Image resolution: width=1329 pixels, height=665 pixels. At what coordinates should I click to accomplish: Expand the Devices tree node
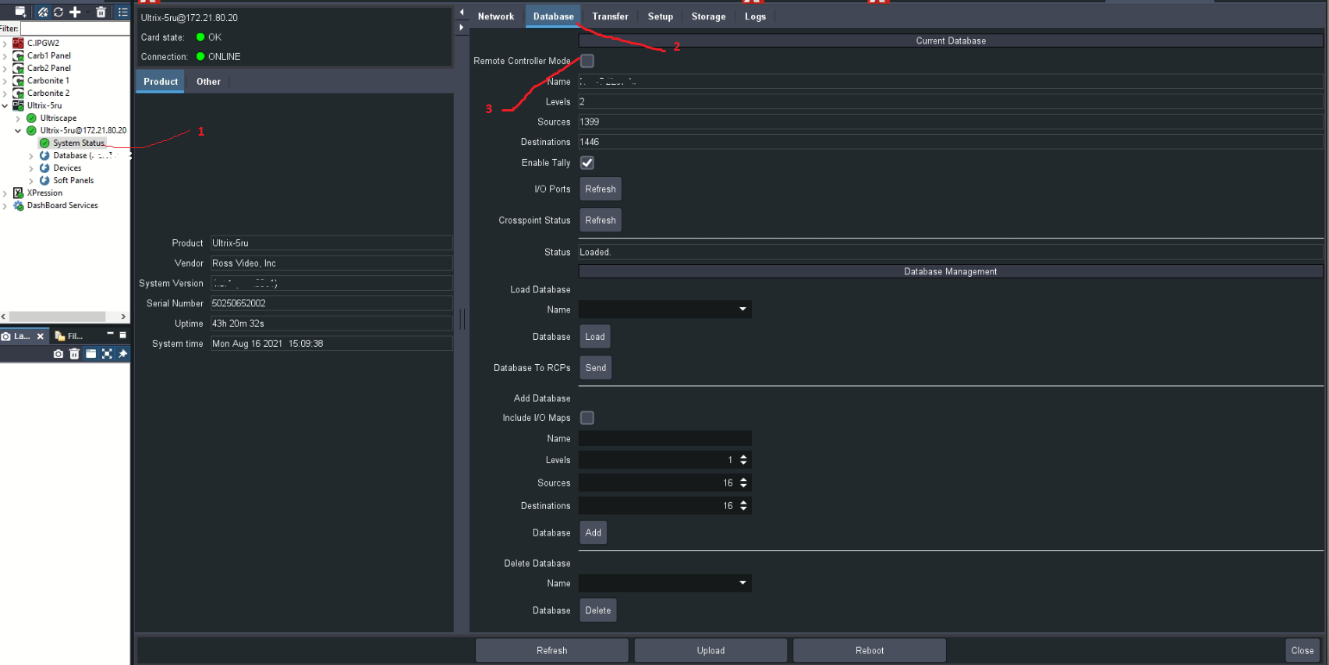(31, 168)
